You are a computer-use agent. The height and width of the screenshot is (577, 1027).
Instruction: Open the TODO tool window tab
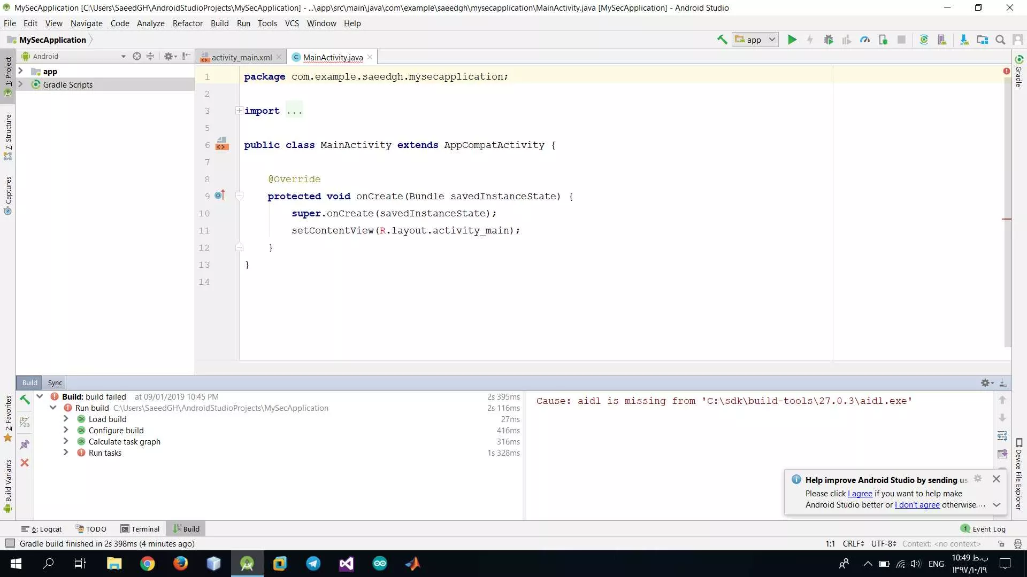point(91,529)
